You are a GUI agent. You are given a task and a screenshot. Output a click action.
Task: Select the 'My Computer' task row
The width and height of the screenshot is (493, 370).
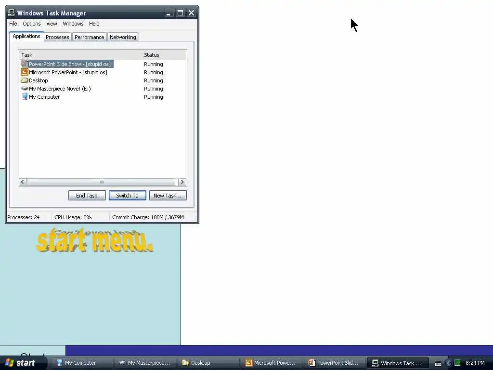[x=103, y=96]
